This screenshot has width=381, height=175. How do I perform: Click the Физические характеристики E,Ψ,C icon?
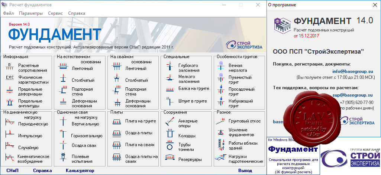(10, 78)
